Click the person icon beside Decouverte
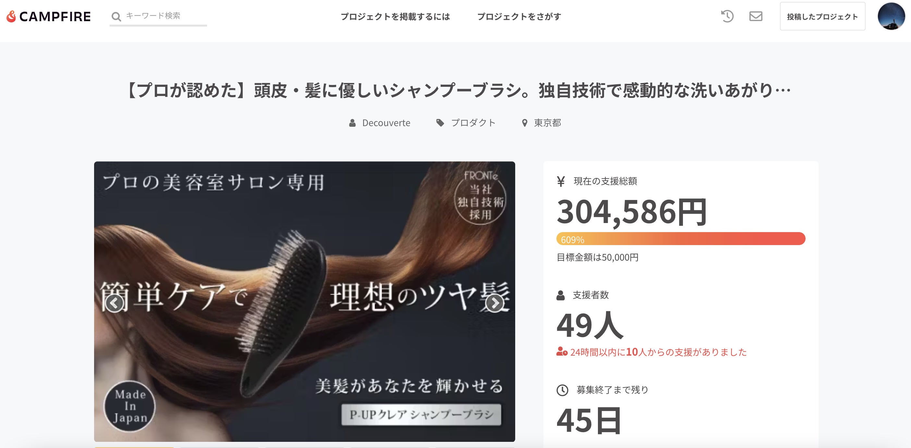This screenshot has height=448, width=911. [x=352, y=123]
